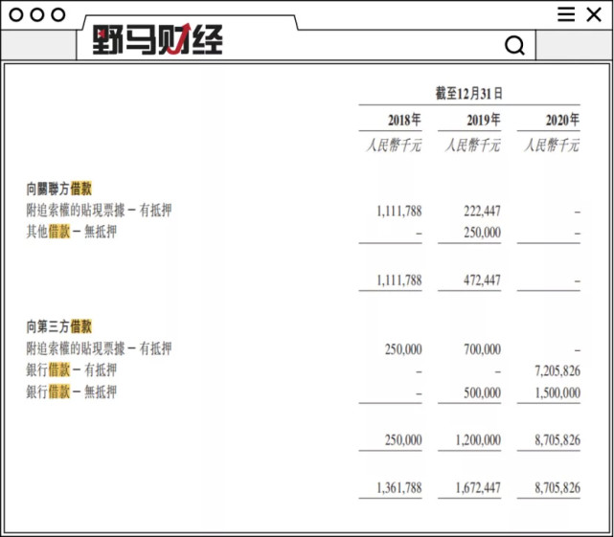Click the 2020 grand total 8,705,826 in bottom row

tap(557, 487)
